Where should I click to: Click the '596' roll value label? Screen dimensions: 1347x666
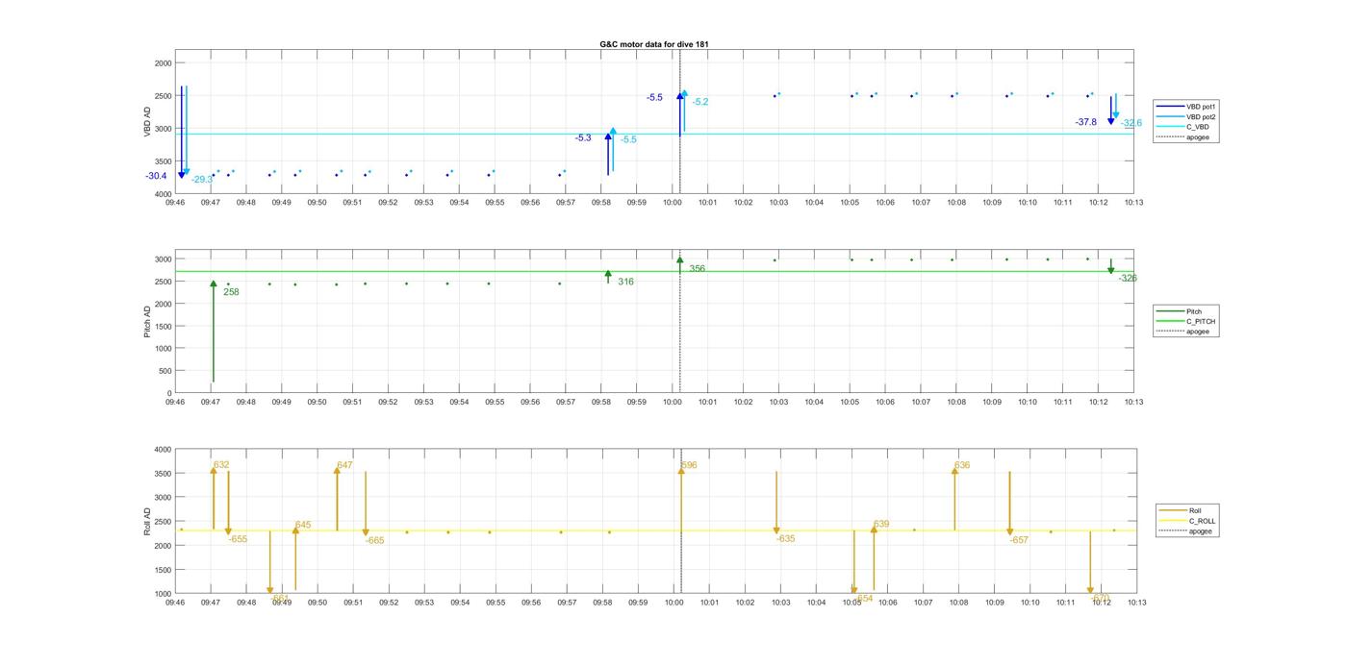(689, 465)
